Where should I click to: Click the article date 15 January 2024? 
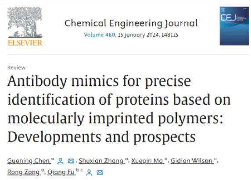[x=138, y=35]
